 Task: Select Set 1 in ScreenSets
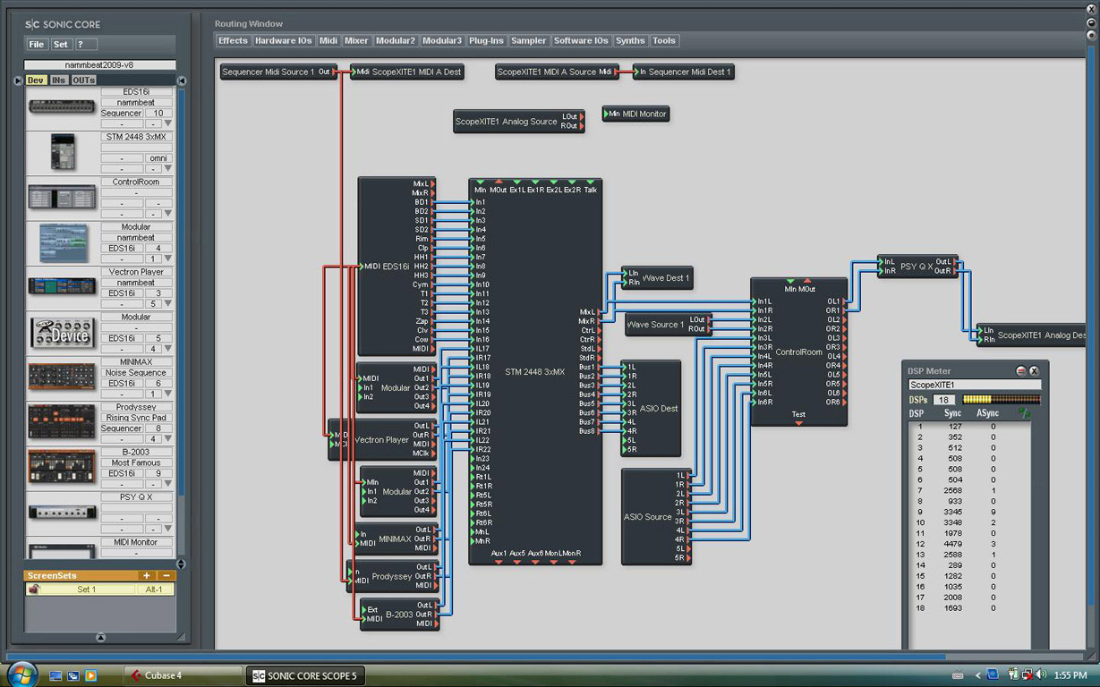point(87,589)
